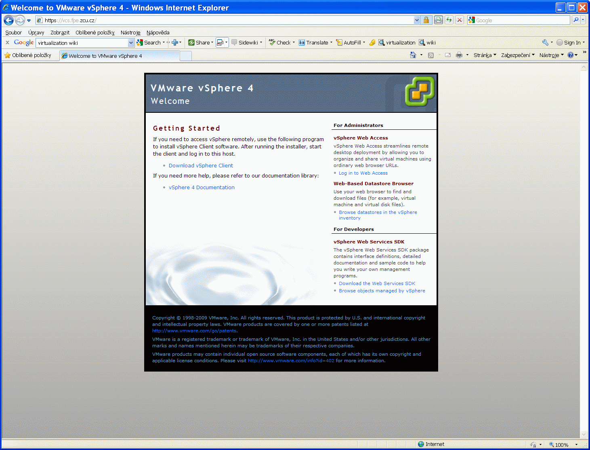Viewport: 590px width, 450px height.
Task: Close the Google Toolbar with small x
Action: click(7, 42)
